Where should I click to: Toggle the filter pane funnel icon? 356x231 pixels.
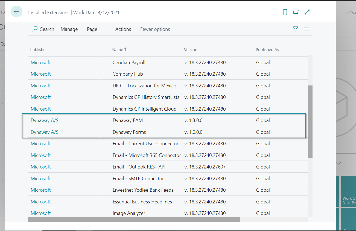(295, 29)
